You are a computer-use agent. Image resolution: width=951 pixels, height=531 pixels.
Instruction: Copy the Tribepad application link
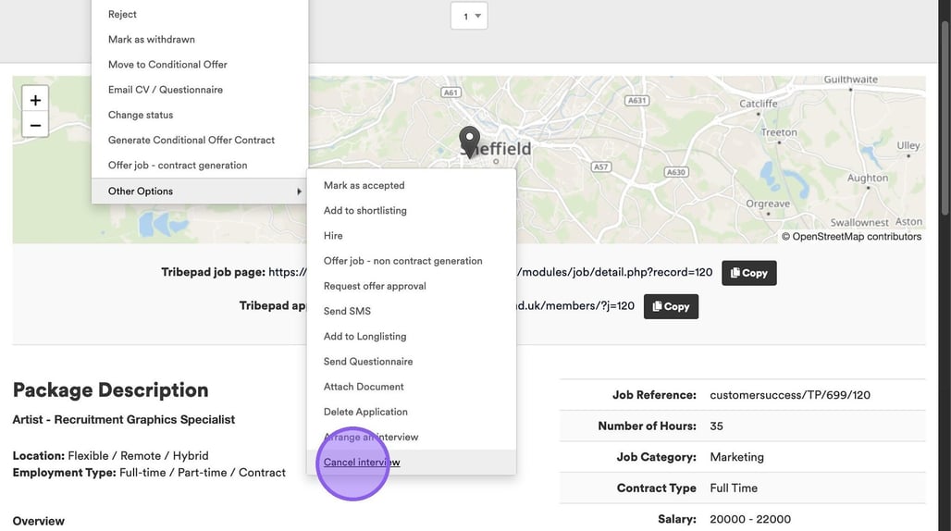point(671,306)
